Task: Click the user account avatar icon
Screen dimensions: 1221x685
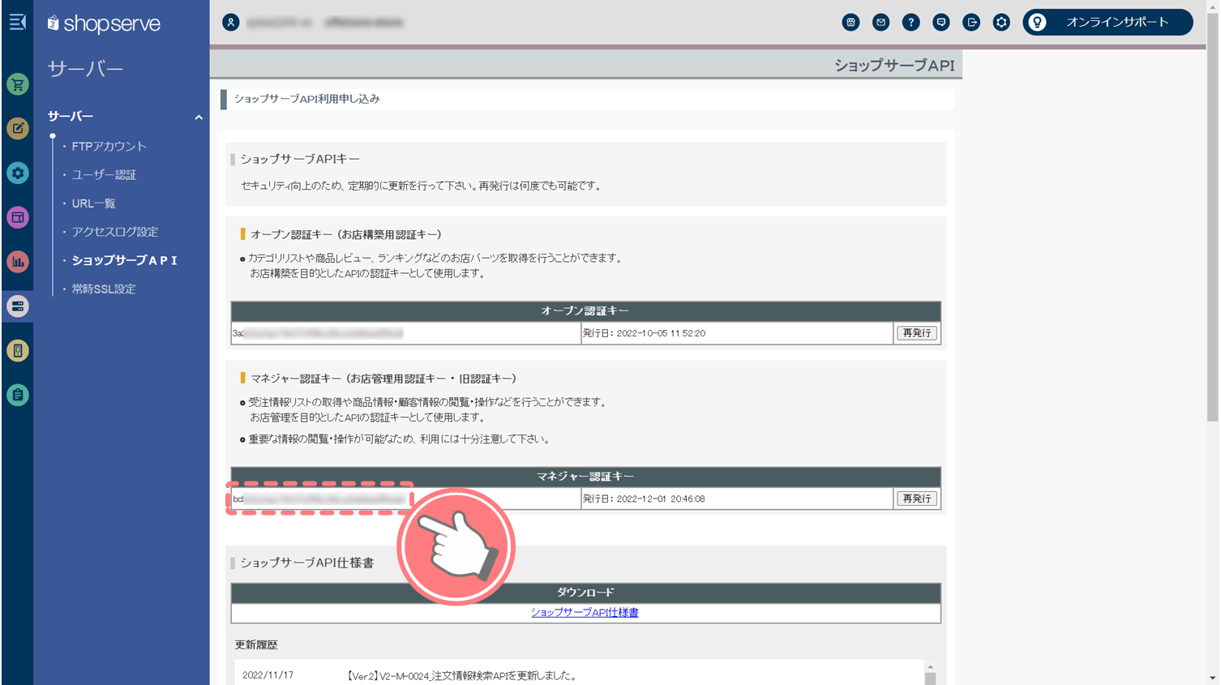Action: coord(231,23)
